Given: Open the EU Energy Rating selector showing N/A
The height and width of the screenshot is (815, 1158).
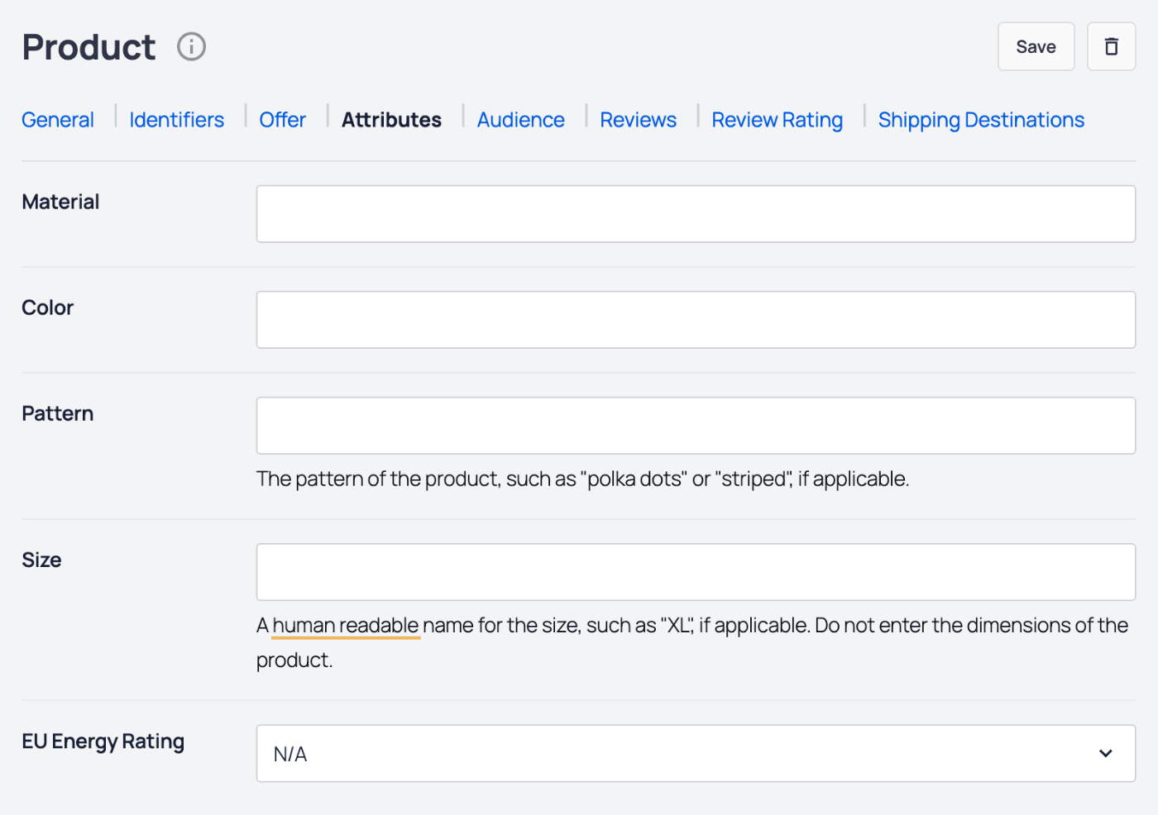Looking at the screenshot, I should [x=695, y=753].
